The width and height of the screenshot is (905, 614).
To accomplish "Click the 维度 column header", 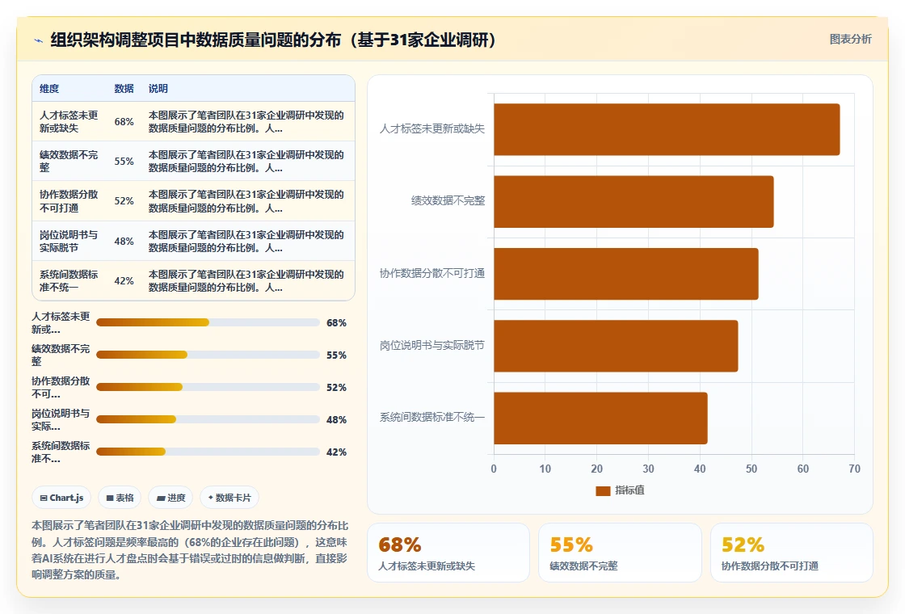I will (x=49, y=88).
